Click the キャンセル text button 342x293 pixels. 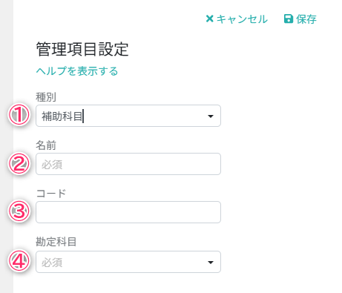(x=242, y=19)
